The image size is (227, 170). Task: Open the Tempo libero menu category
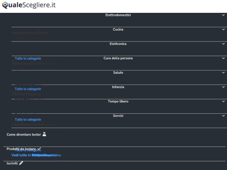[118, 101]
